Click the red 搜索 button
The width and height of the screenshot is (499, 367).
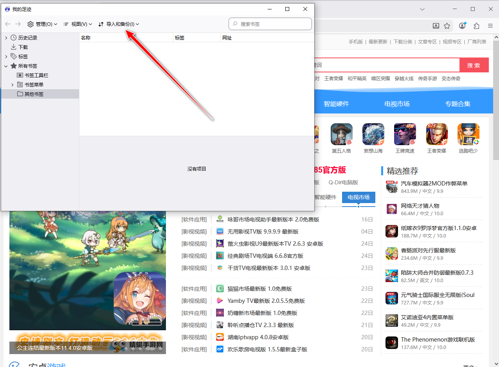pos(474,65)
